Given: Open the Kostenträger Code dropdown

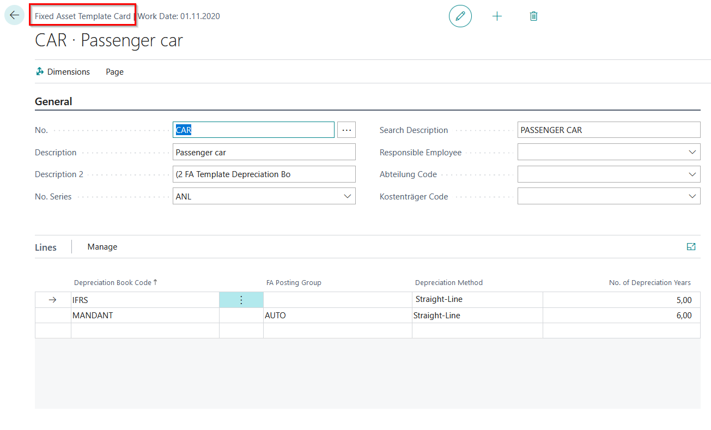Looking at the screenshot, I should [x=692, y=196].
